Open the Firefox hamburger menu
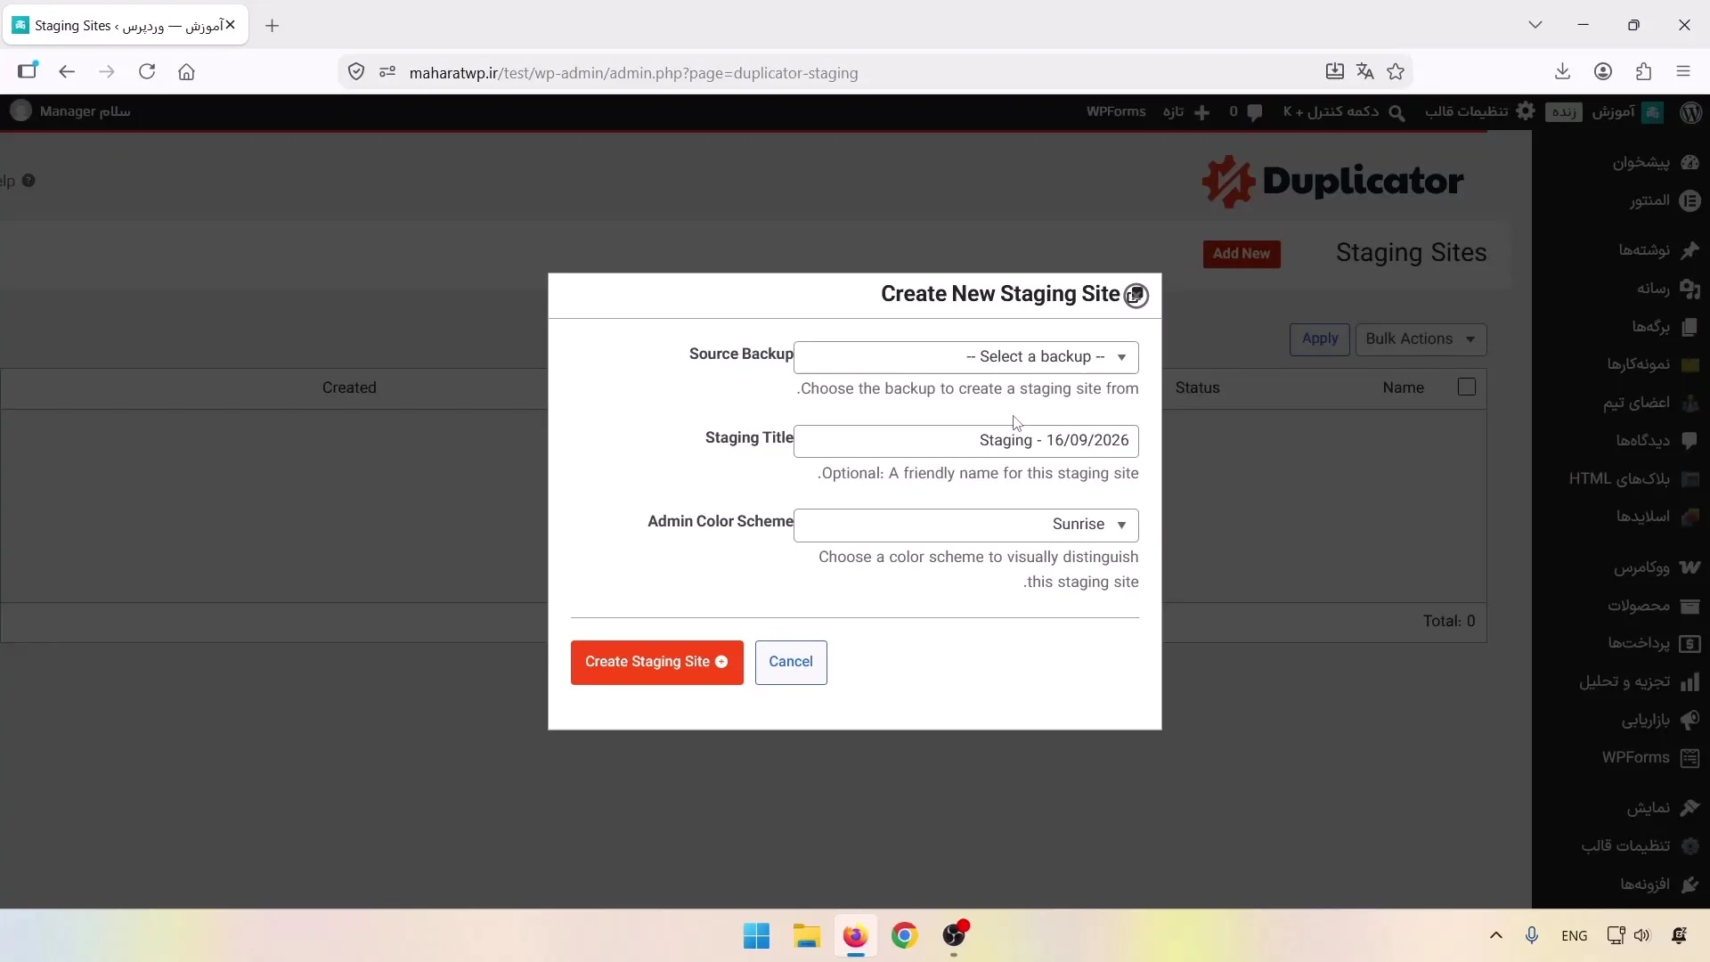The image size is (1710, 962). pyautogui.click(x=1683, y=72)
